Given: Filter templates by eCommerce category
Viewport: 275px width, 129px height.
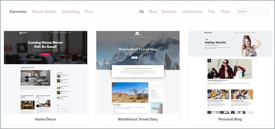Looking at the screenshot, I should pos(192,12).
